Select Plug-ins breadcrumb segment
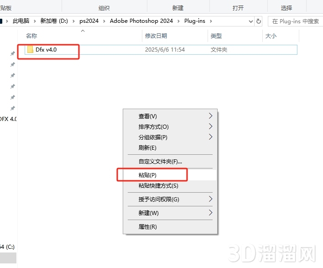The height and width of the screenshot is (268, 323). pyautogui.click(x=195, y=21)
